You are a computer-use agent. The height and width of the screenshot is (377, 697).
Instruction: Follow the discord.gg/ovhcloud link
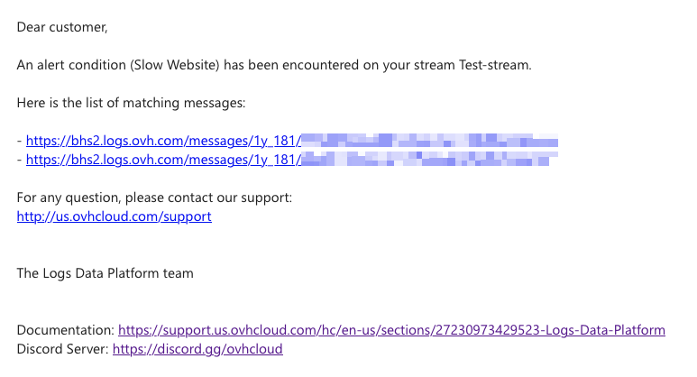tap(197, 349)
